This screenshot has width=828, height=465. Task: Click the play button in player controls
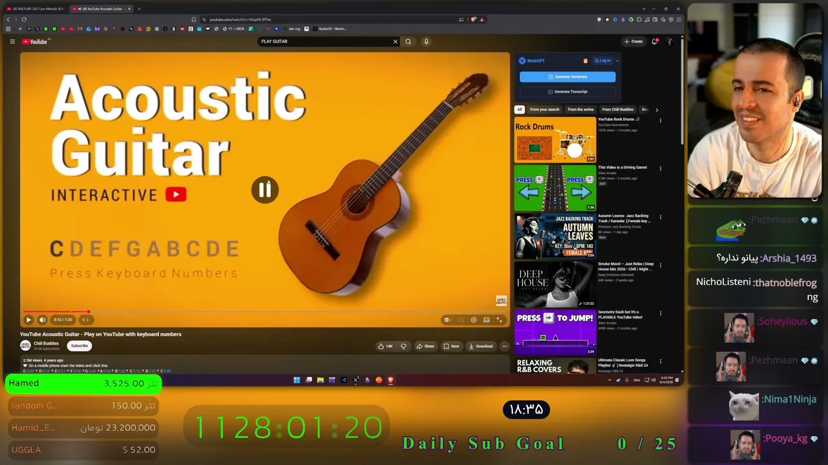coord(28,320)
